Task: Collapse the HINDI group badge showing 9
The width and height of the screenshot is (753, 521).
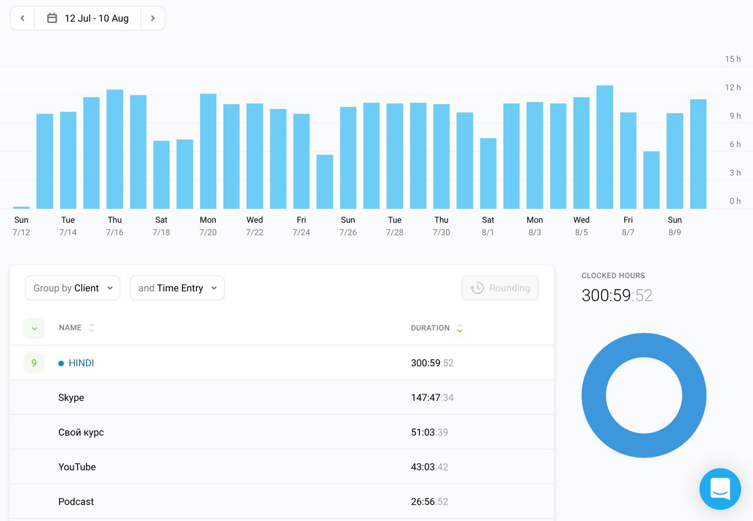Action: tap(34, 363)
